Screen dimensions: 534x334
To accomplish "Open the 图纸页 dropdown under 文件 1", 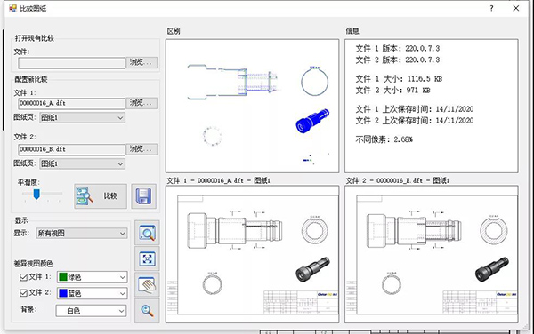I will pos(82,117).
